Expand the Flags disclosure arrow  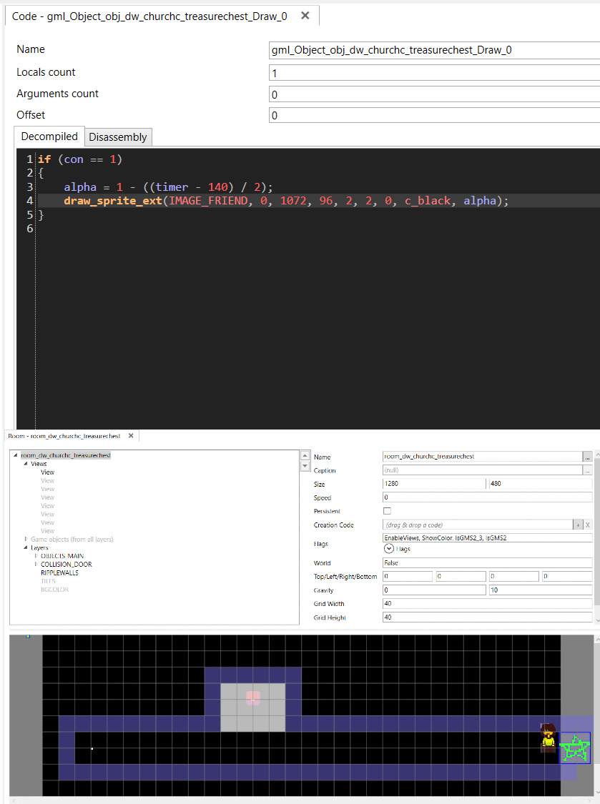click(389, 549)
